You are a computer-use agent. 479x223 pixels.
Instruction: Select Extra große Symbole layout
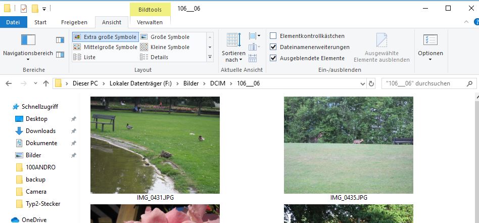pyautogui.click(x=106, y=37)
